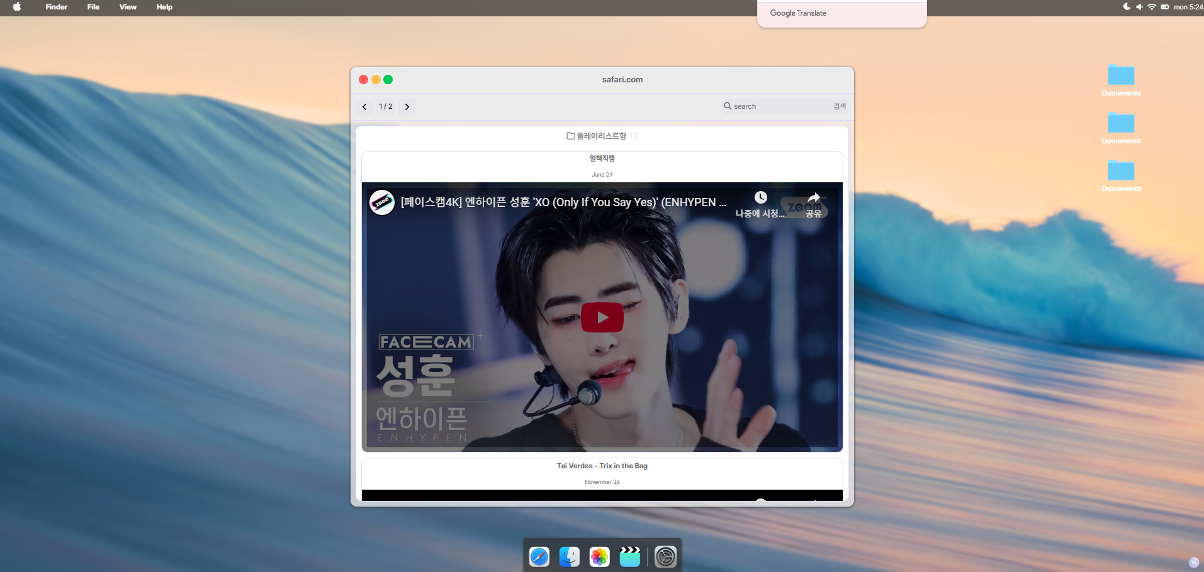Select the bottom Documents desktop folder
This screenshot has width=1204, height=572.
pyautogui.click(x=1121, y=176)
